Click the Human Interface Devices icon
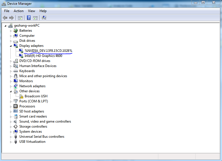Viewport: 222px width, 161px height. [15, 66]
